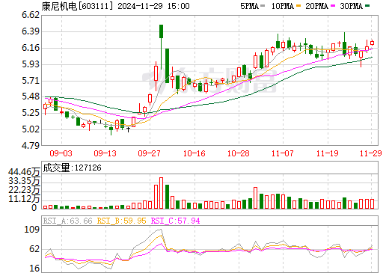Select the 11-29 date axis label
Viewport: 389px width, 273px height.
pyautogui.click(x=371, y=153)
